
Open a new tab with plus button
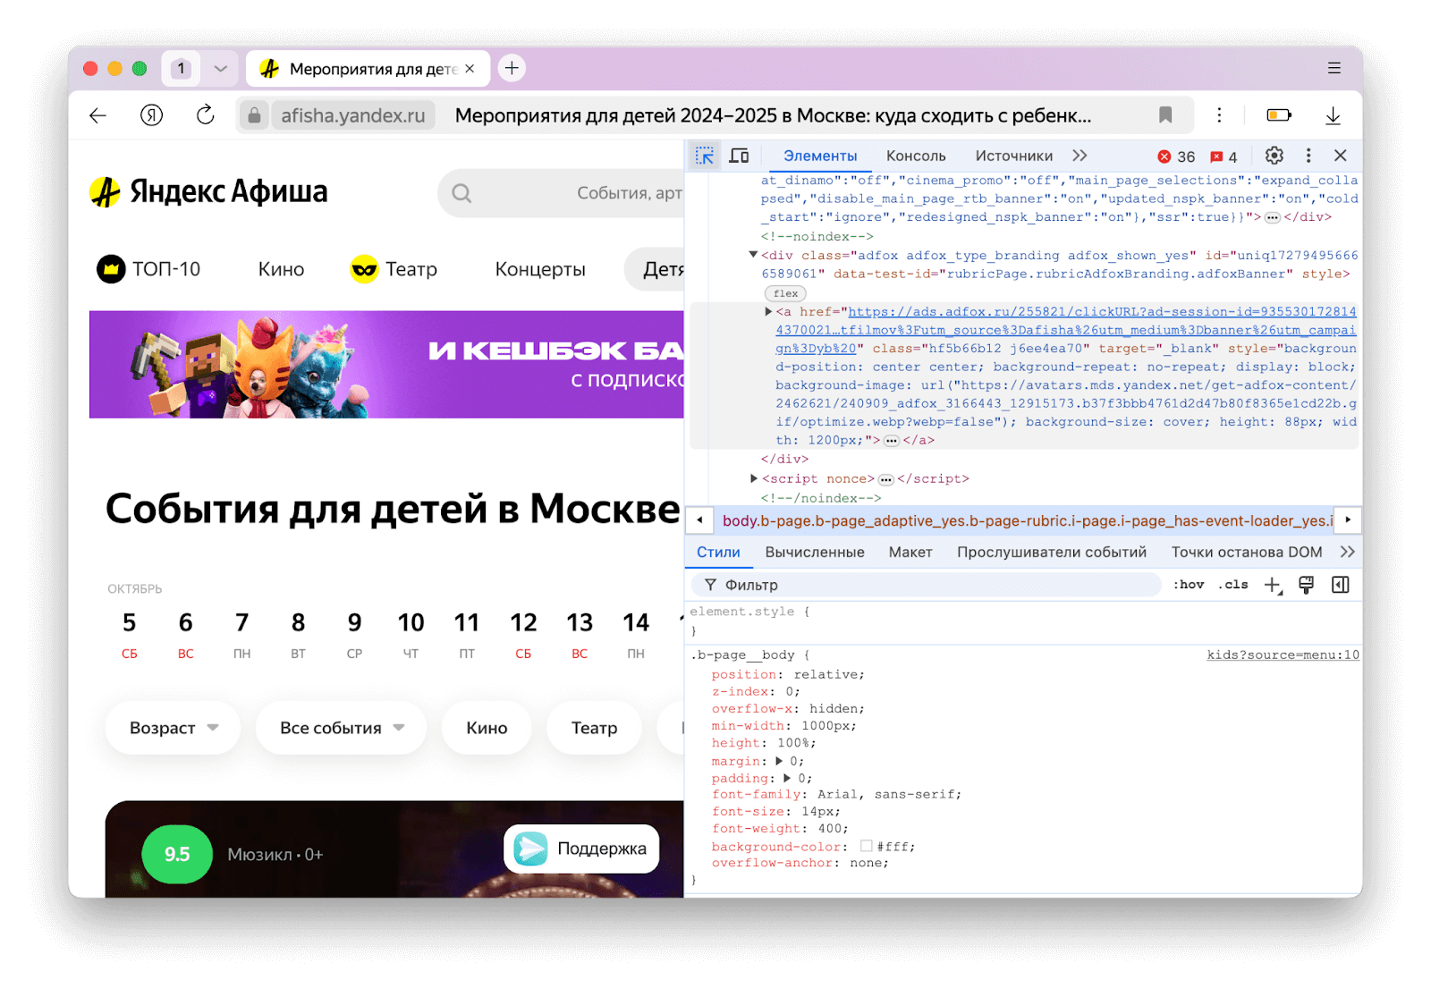[512, 68]
